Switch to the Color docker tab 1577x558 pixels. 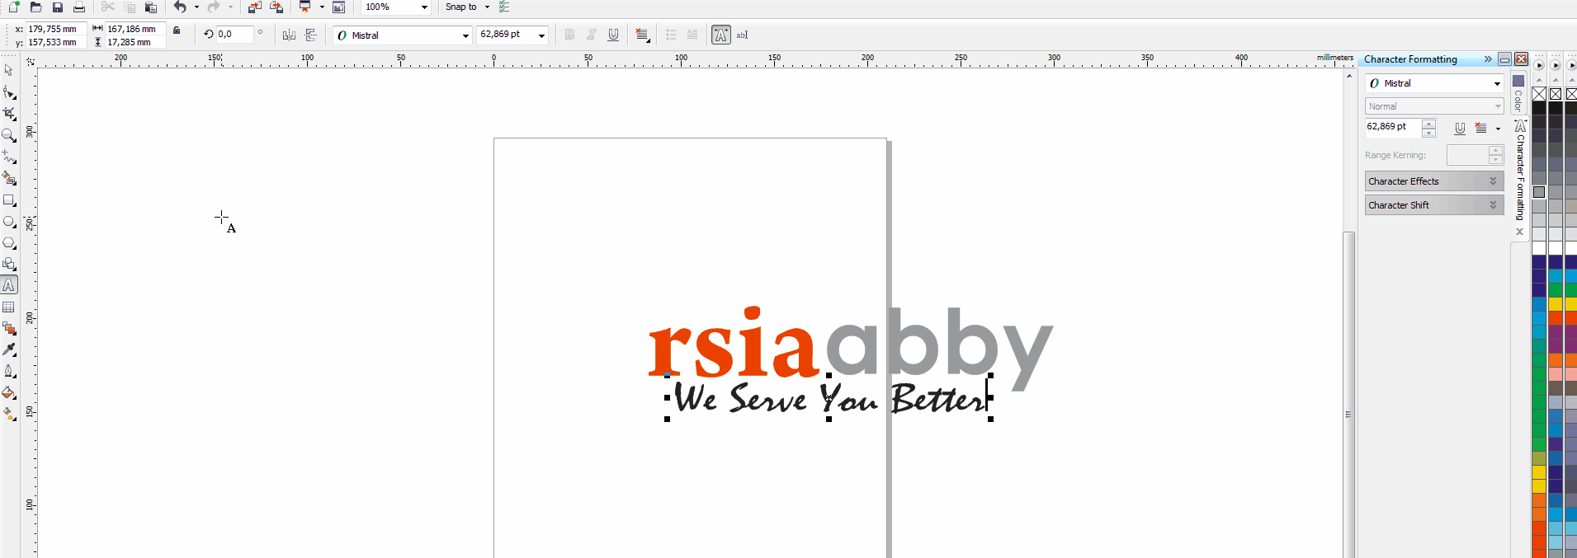pos(1518,93)
